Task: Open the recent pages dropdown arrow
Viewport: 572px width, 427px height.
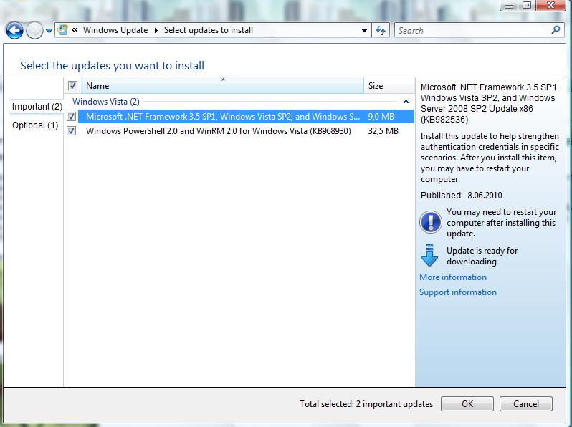Action: coord(49,31)
